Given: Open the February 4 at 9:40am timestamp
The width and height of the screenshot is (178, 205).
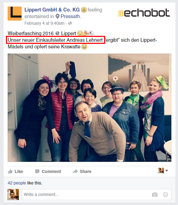Looking at the screenshot, I should (x=44, y=23).
